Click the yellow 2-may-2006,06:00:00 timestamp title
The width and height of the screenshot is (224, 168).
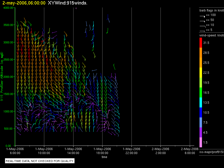[24, 3]
